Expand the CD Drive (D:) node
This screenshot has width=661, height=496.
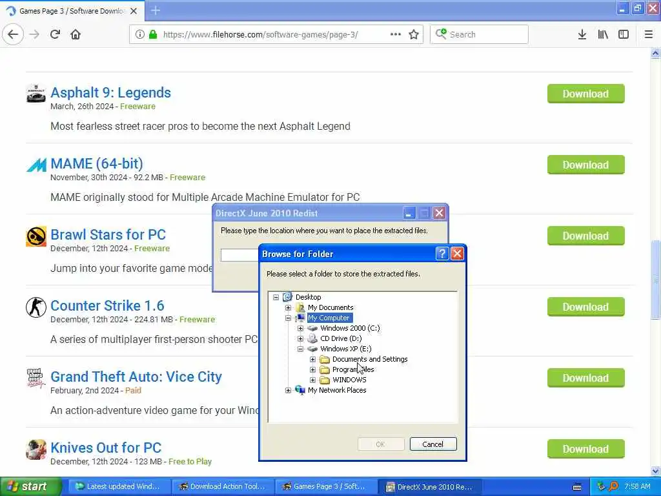tap(301, 338)
